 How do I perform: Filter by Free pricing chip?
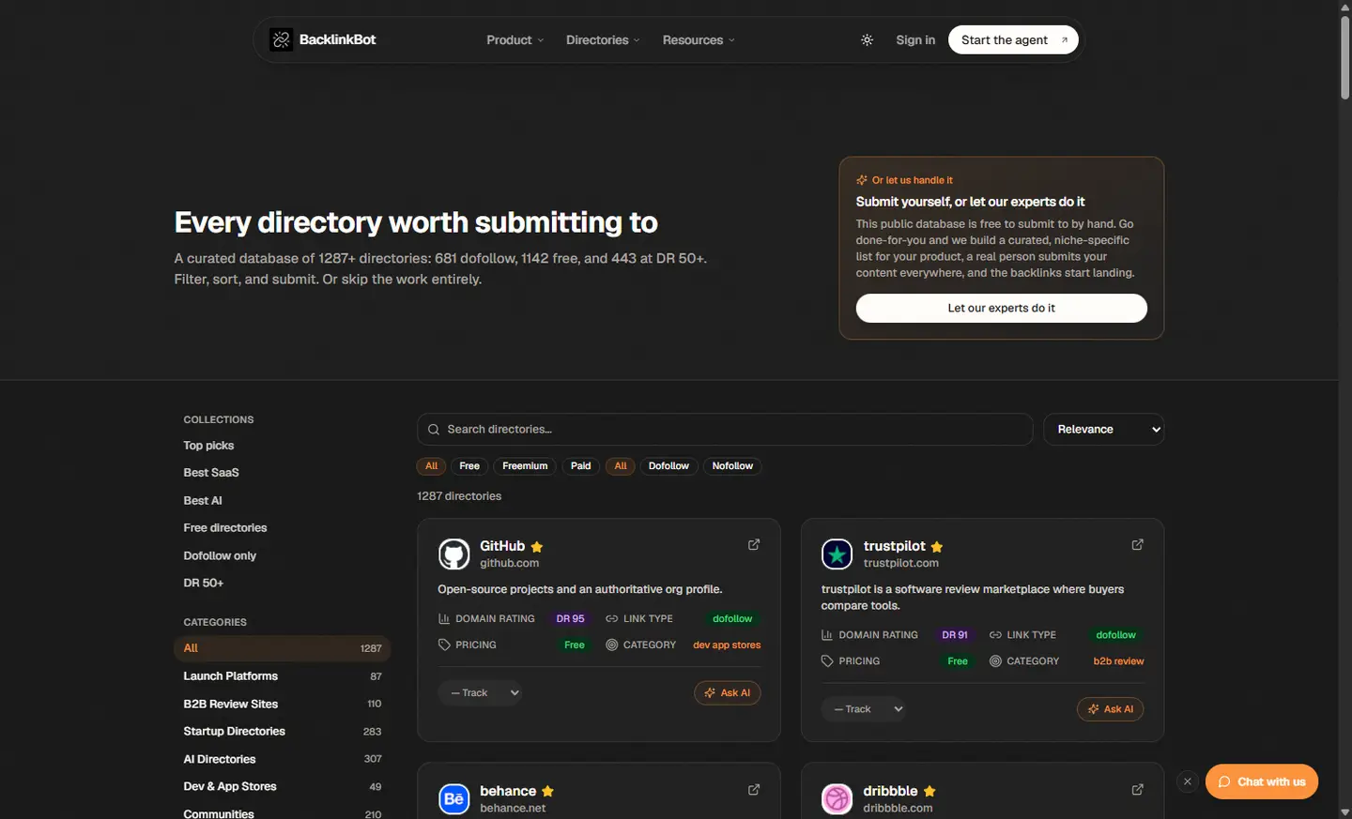469,466
